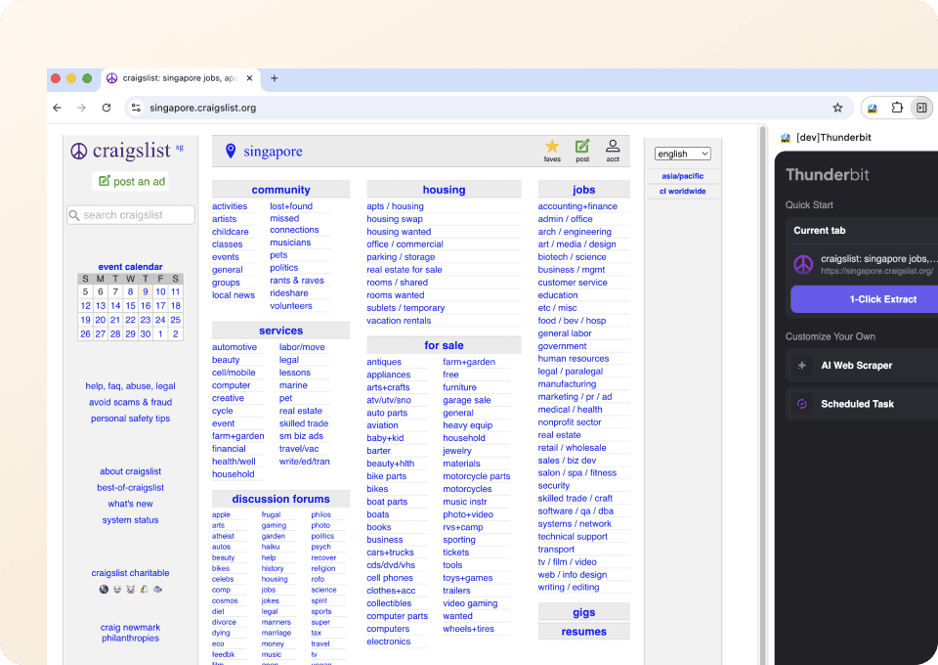Open a new browser tab
Screen dimensions: 938x665
275,78
